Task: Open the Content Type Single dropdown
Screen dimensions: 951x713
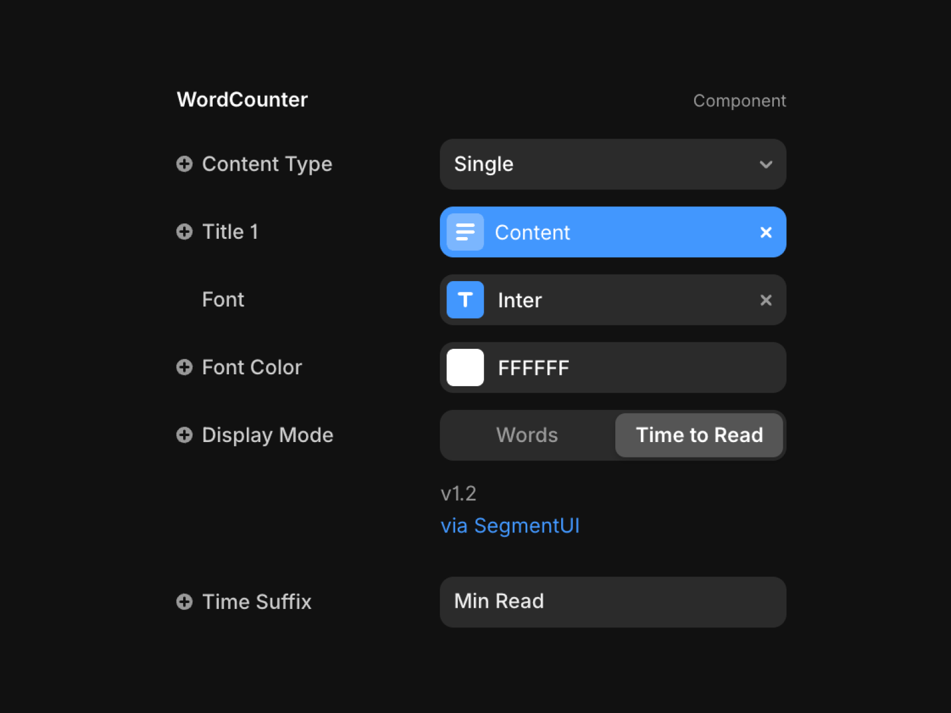Action: (613, 164)
